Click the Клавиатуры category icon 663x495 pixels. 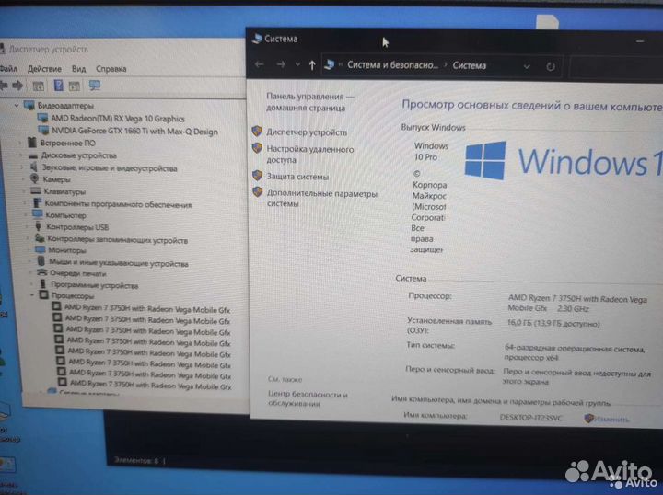coord(36,190)
